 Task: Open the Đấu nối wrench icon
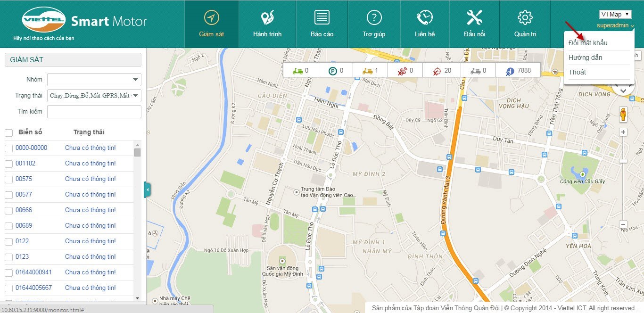tap(474, 18)
